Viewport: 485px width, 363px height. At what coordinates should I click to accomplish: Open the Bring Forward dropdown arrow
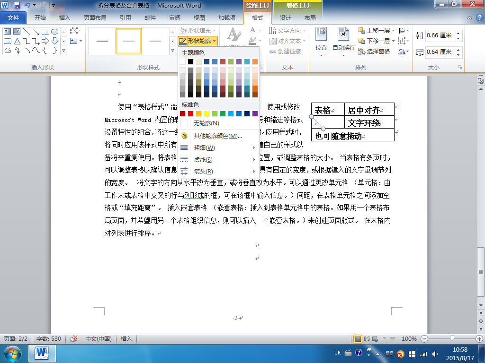(393, 31)
